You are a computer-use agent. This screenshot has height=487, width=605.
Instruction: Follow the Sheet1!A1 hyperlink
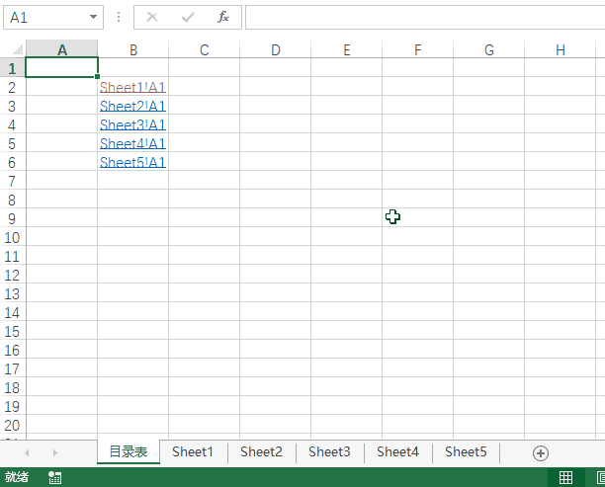pyautogui.click(x=132, y=88)
